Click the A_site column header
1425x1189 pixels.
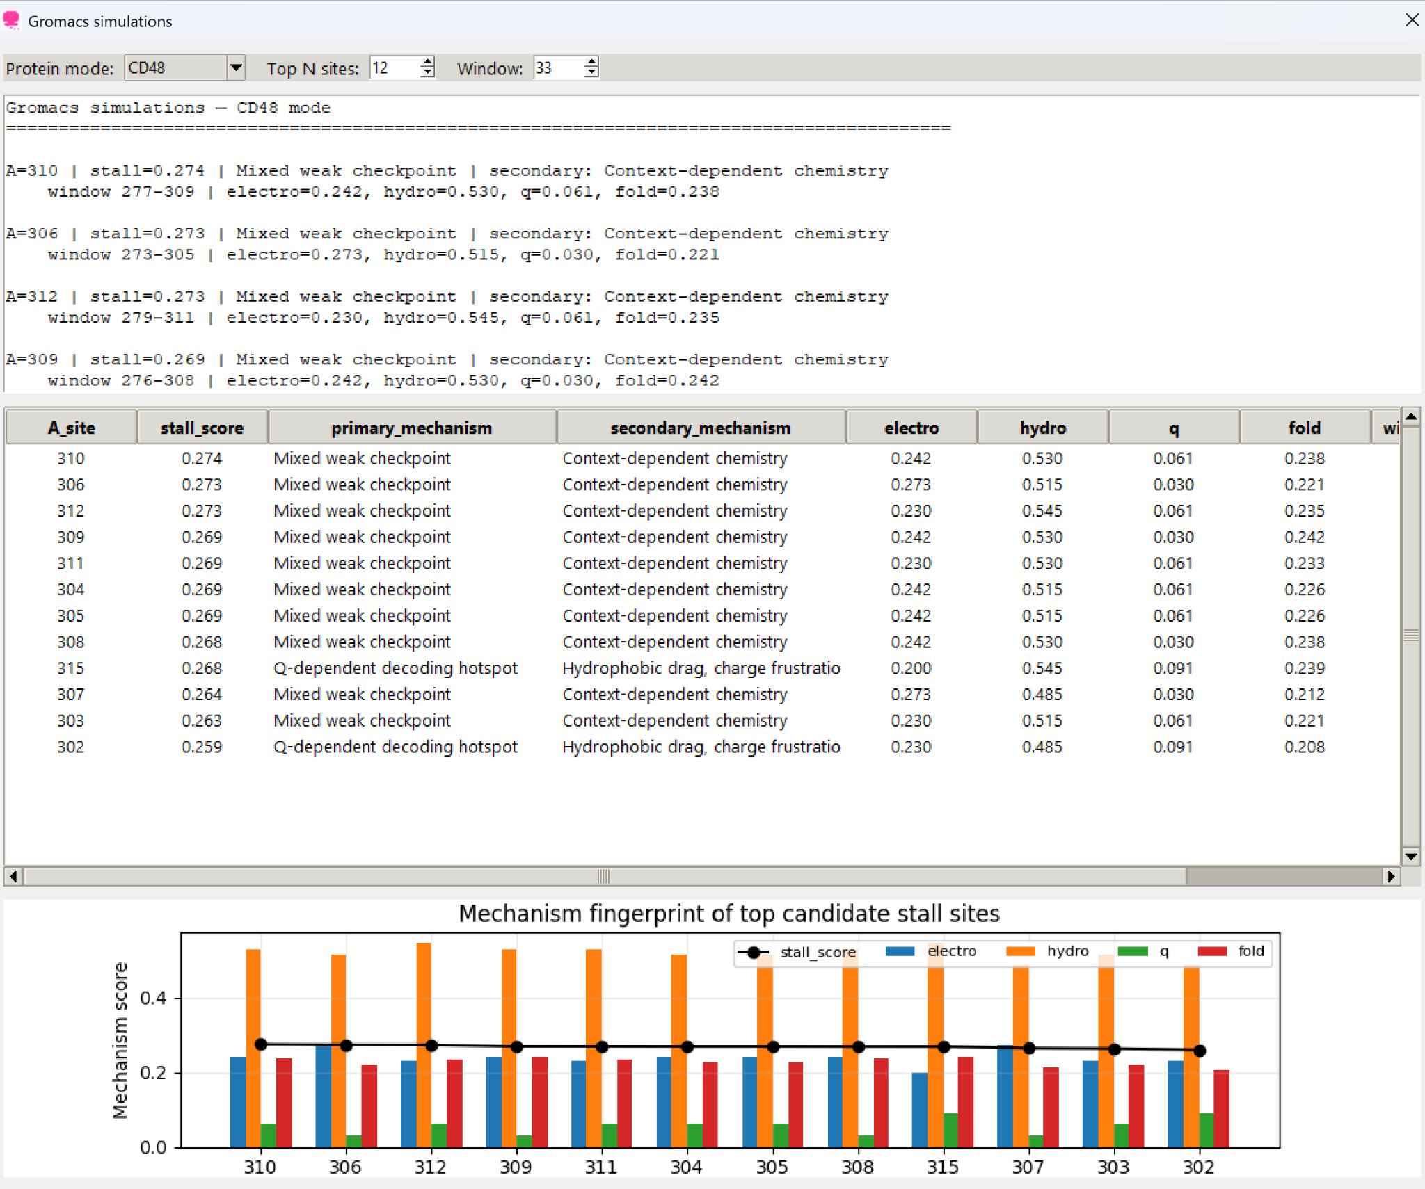[x=71, y=428]
